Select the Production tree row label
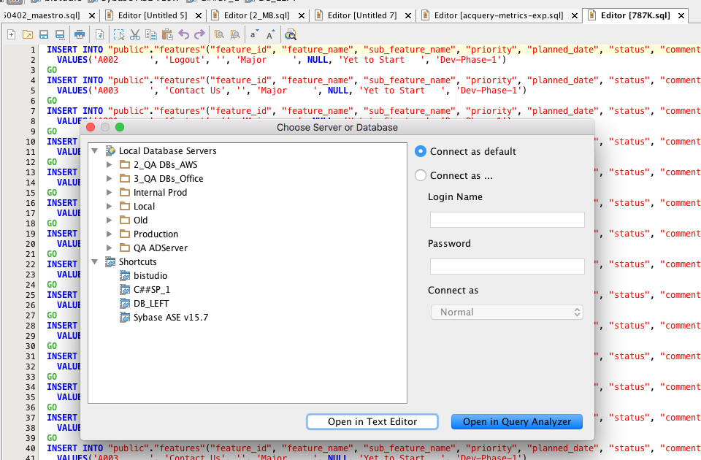Viewport: 701px width, 460px height. point(156,234)
